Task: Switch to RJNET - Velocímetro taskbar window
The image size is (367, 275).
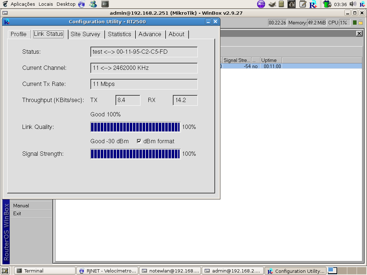Action: click(108, 271)
